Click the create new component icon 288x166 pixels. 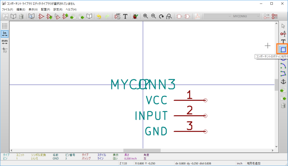click(x=41, y=17)
